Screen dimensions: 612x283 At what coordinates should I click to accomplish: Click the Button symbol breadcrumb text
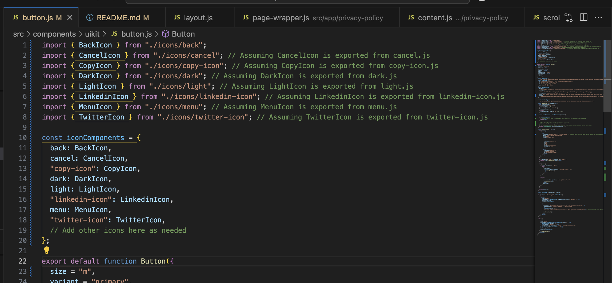183,34
